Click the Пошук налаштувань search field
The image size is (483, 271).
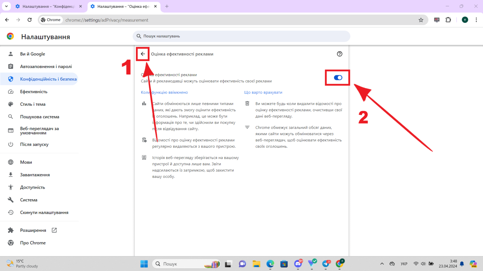(241, 36)
